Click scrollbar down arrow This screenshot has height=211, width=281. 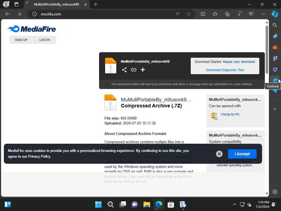coord(267,193)
